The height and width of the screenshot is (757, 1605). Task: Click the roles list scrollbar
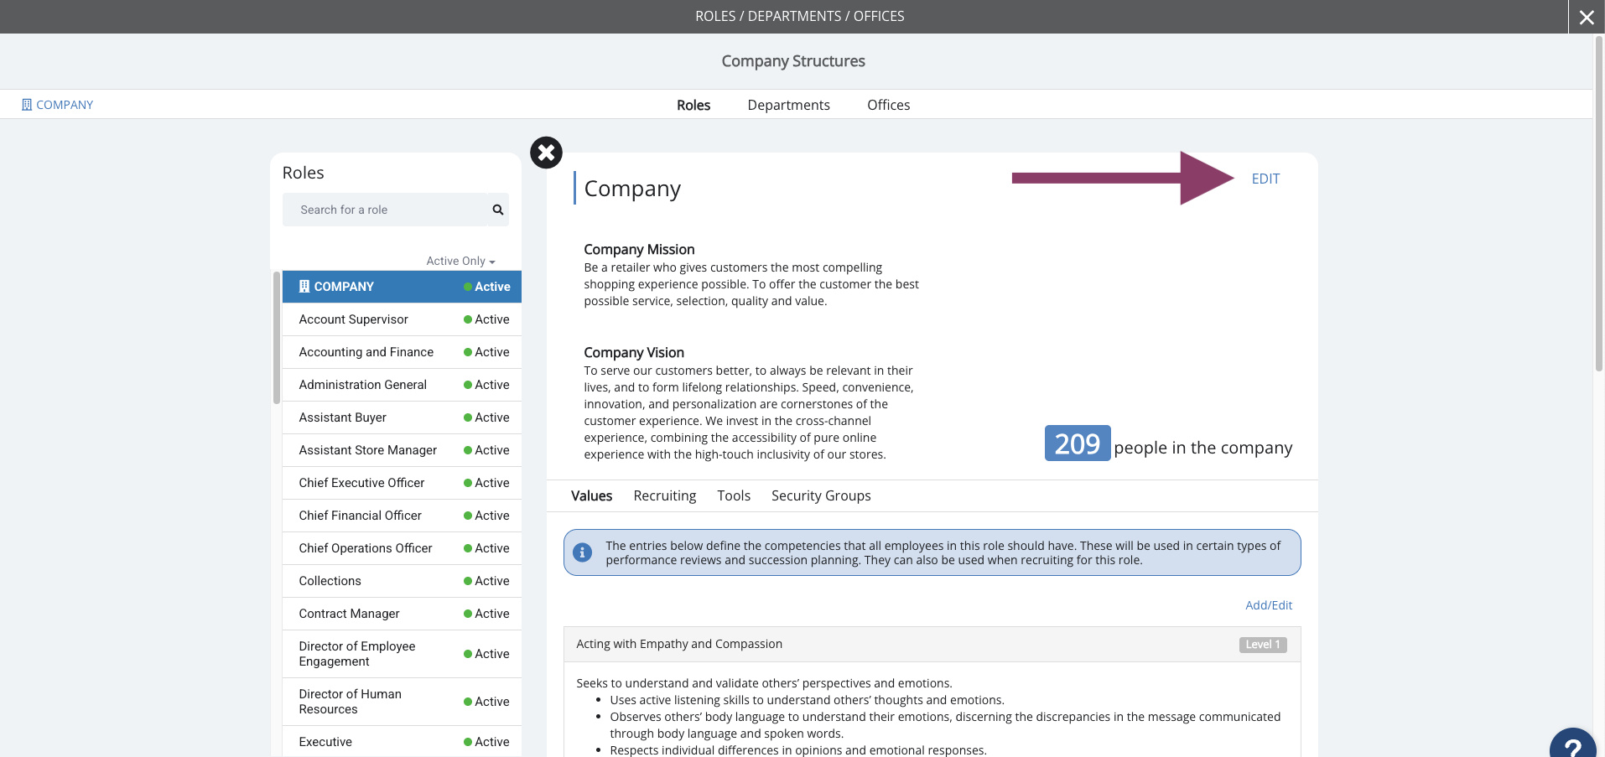[x=277, y=337]
